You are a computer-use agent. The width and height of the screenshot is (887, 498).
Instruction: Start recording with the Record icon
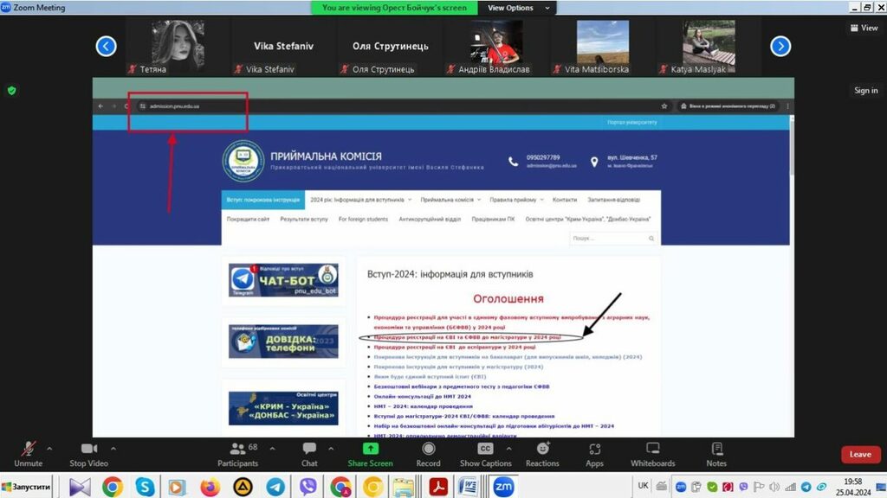428,454
